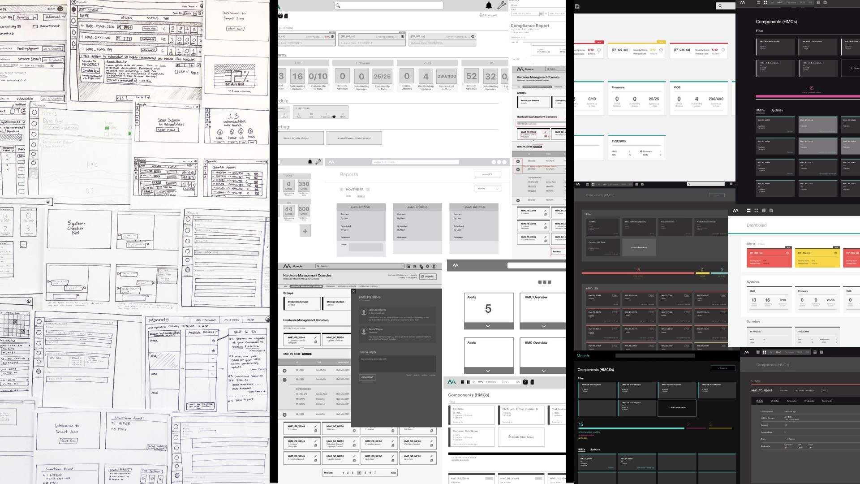Click the large bell notification icon at top
Image resolution: width=860 pixels, height=484 pixels.
click(489, 5)
